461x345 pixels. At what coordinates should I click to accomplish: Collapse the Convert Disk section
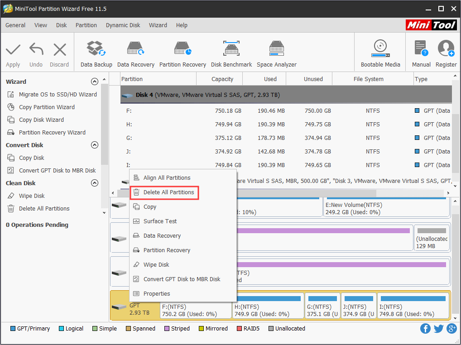click(94, 145)
